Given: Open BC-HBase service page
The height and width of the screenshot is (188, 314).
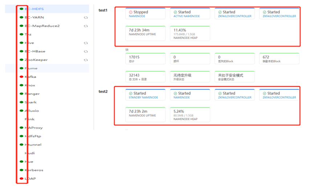Looking at the screenshot, I should click(x=35, y=51).
